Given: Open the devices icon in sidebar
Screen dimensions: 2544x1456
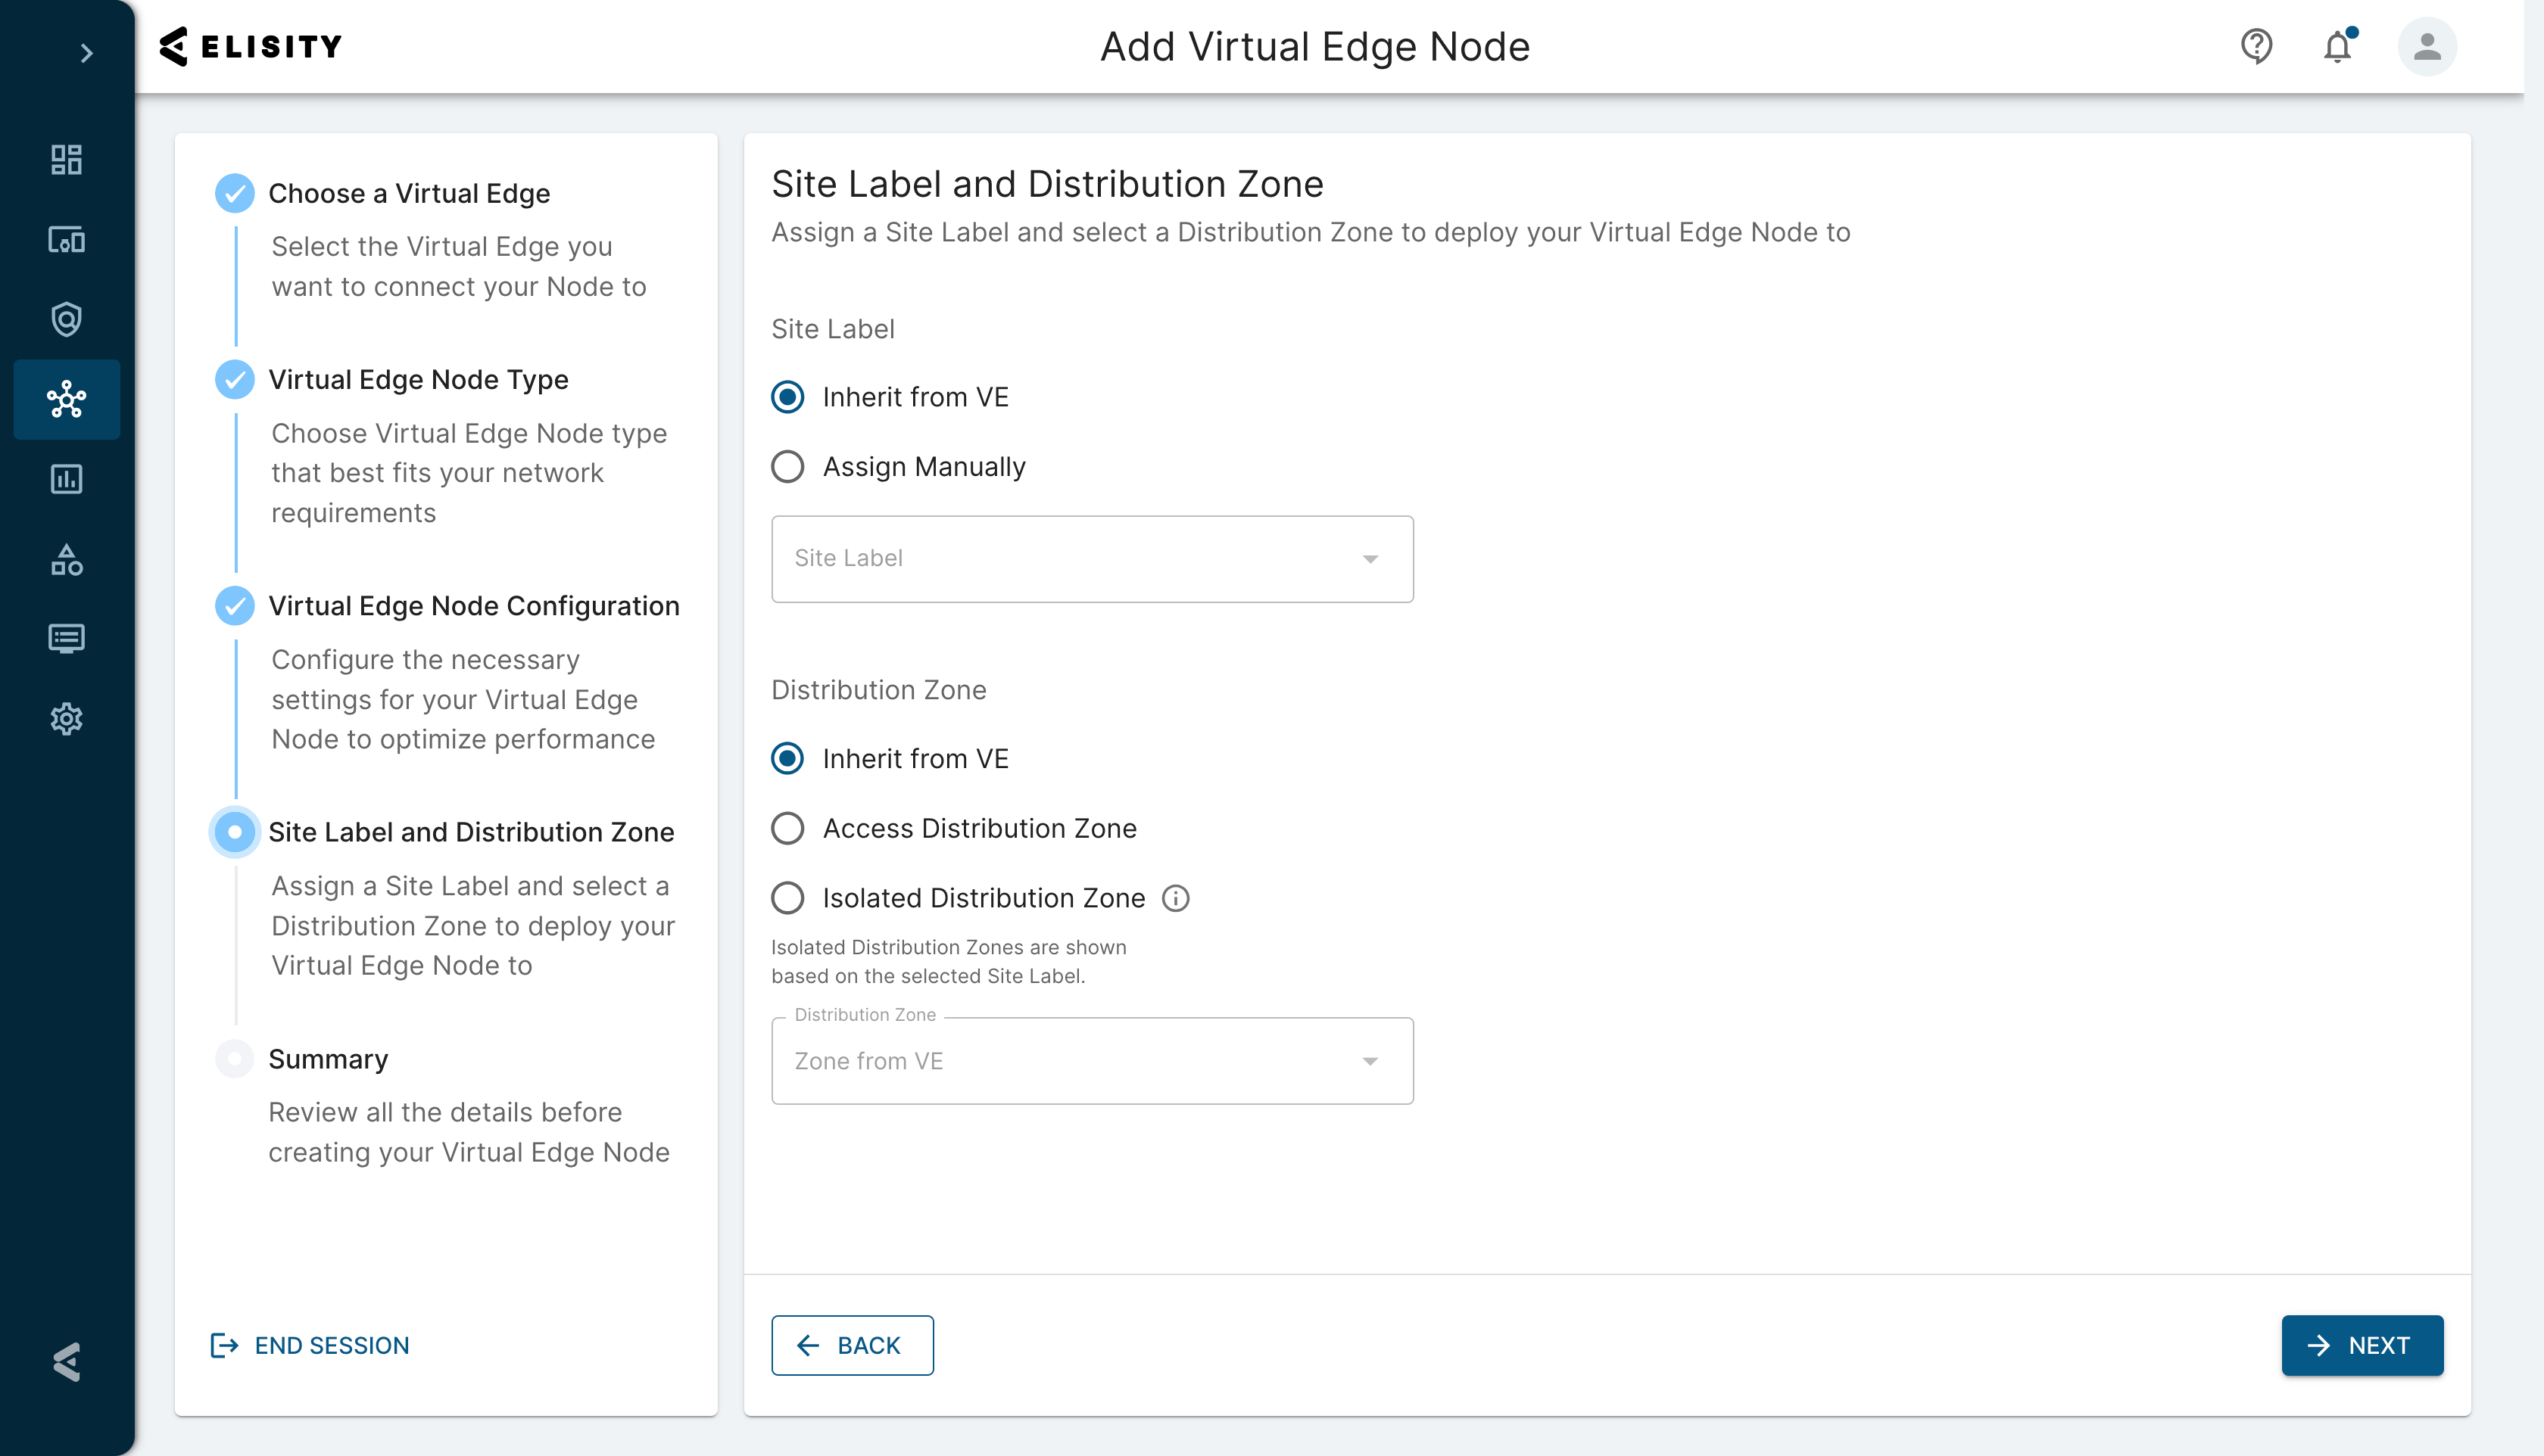Looking at the screenshot, I should point(66,240).
